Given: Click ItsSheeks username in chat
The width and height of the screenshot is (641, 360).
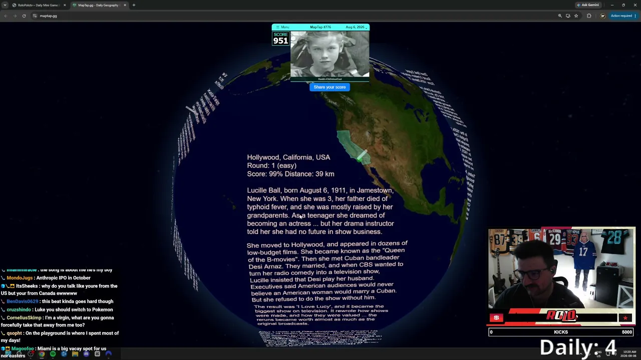Looking at the screenshot, I should tap(27, 286).
